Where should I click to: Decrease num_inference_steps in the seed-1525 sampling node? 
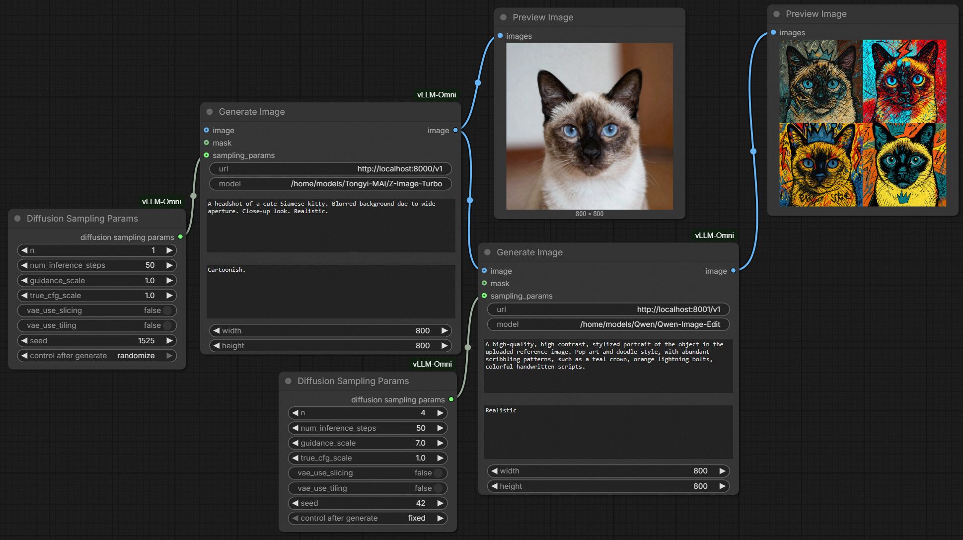point(24,265)
